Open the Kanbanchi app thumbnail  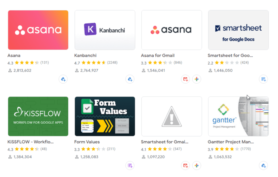click(x=105, y=30)
